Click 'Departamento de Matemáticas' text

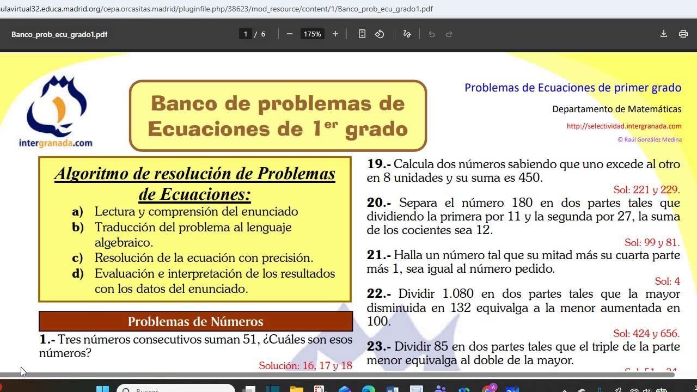617,109
